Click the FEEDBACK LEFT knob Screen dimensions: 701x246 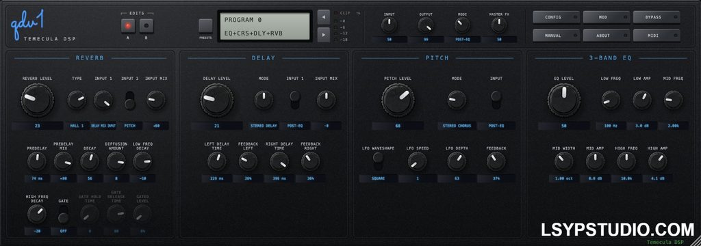pyautogui.click(x=248, y=161)
